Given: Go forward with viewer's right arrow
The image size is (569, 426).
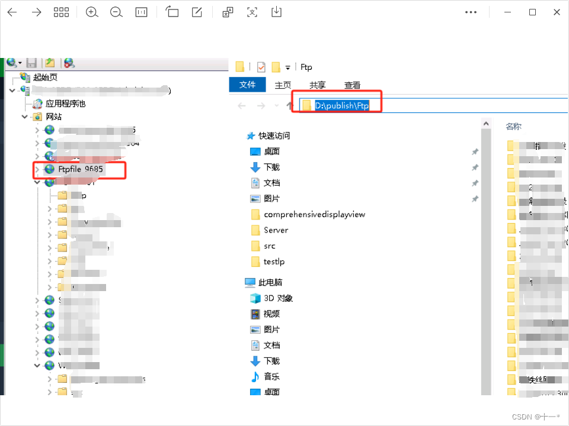Looking at the screenshot, I should pyautogui.click(x=36, y=12).
